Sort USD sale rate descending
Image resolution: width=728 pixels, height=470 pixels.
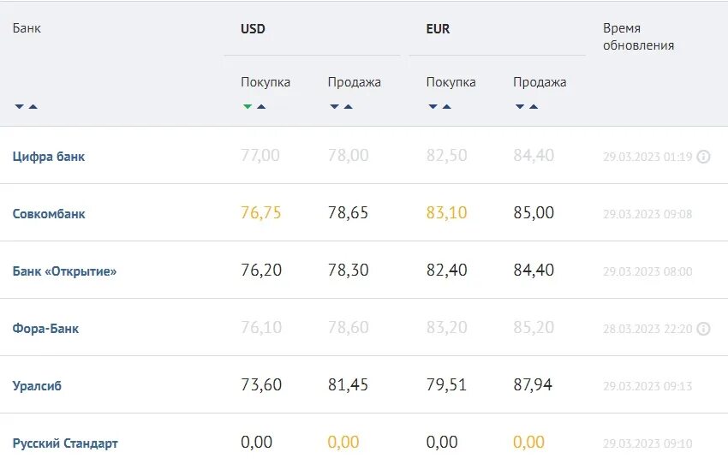(334, 107)
